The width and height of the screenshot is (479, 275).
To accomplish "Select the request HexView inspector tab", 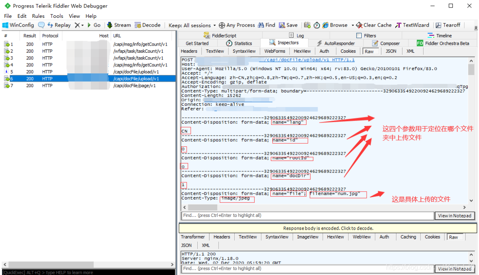I will (x=302, y=51).
